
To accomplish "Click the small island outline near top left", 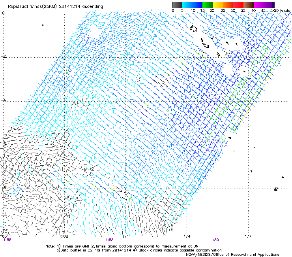I will (43, 25).
